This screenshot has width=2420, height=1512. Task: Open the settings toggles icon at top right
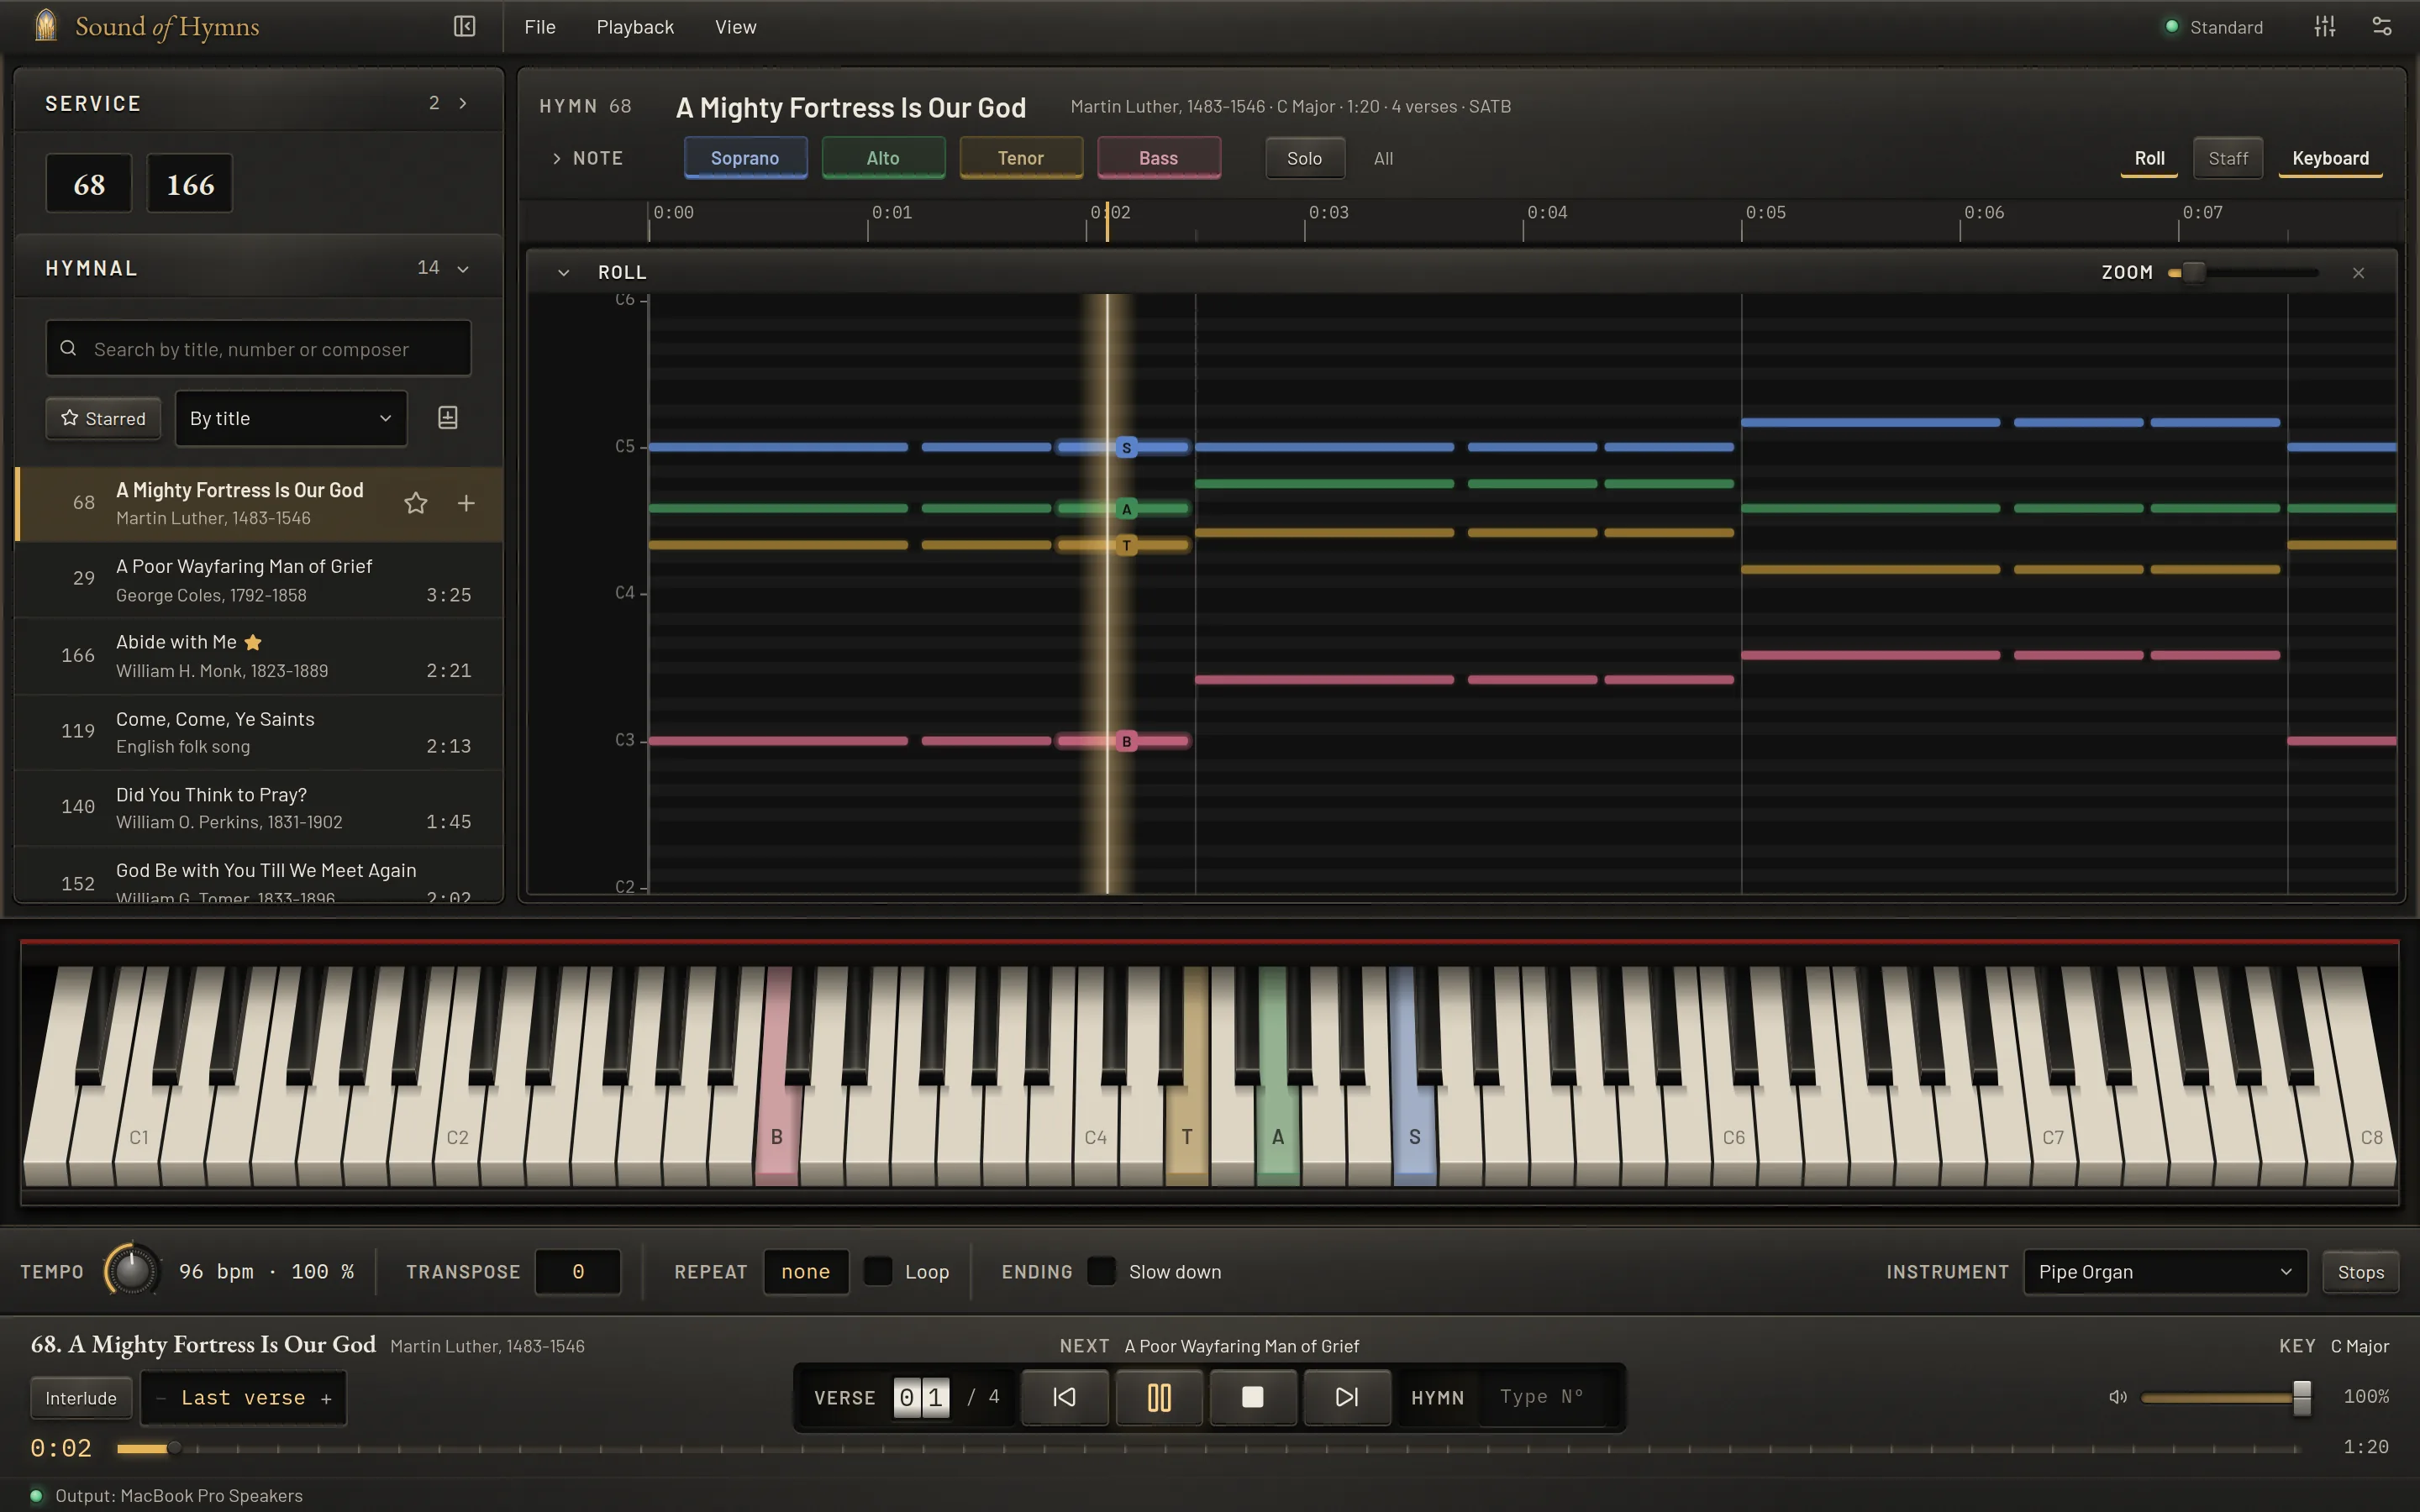[2382, 27]
